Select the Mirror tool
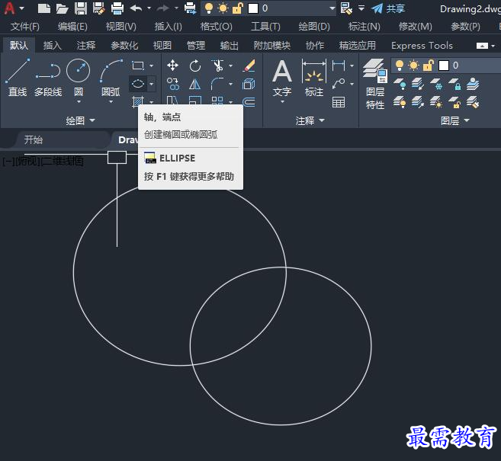 click(x=195, y=85)
